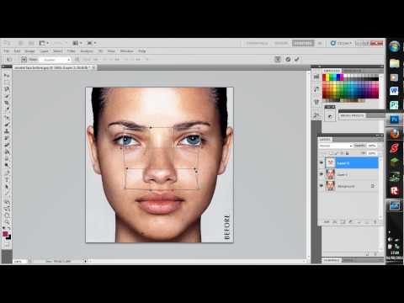Open the layer blend mode dropdown
This screenshot has width=404, height=303.
336,146
